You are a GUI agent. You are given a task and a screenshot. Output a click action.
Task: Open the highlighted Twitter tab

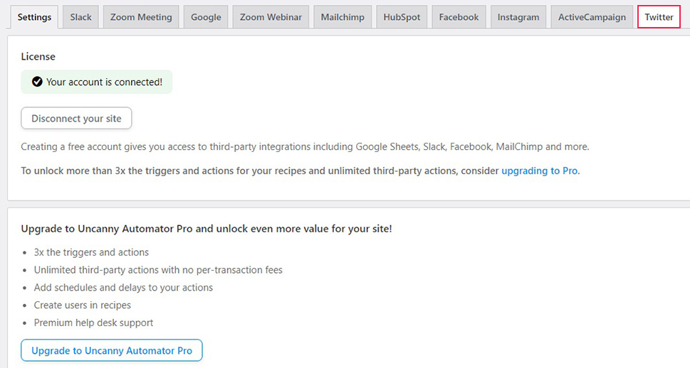coord(659,17)
